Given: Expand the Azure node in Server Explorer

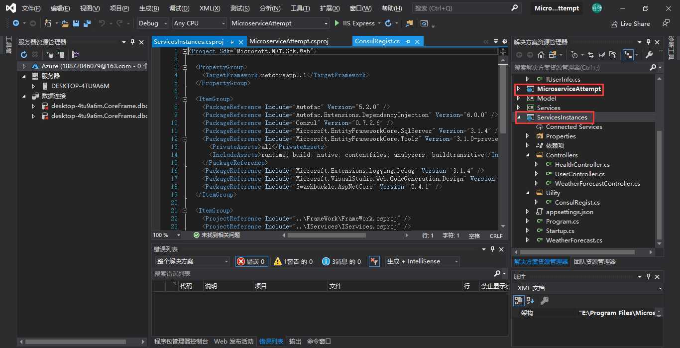Looking at the screenshot, I should (x=24, y=66).
